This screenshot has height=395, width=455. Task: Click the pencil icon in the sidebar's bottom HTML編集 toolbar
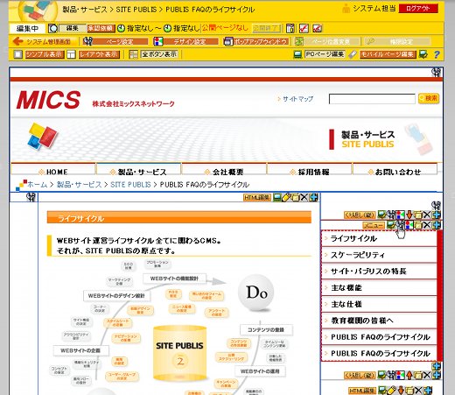coord(392,390)
